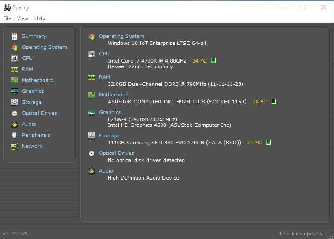
Task: Open the Help menu
Action: [40, 18]
